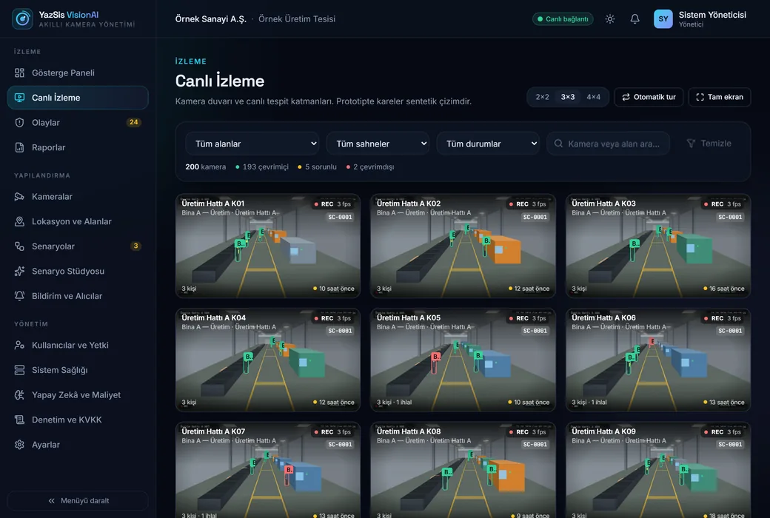Click the Örnek Sanayi A.Ş. breadcrumb
Image resolution: width=770 pixels, height=518 pixels.
[211, 18]
